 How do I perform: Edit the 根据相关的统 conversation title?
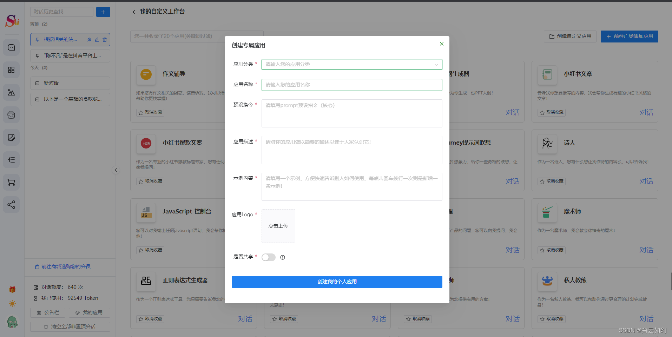click(x=97, y=40)
